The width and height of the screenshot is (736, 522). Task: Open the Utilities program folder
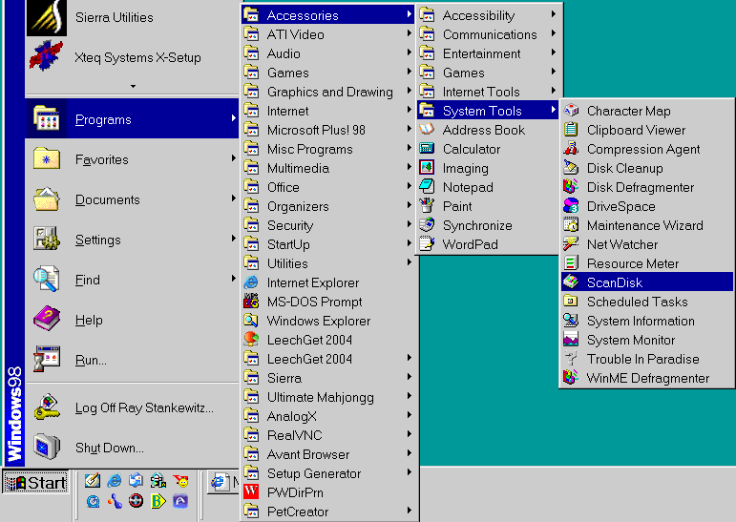click(x=329, y=263)
